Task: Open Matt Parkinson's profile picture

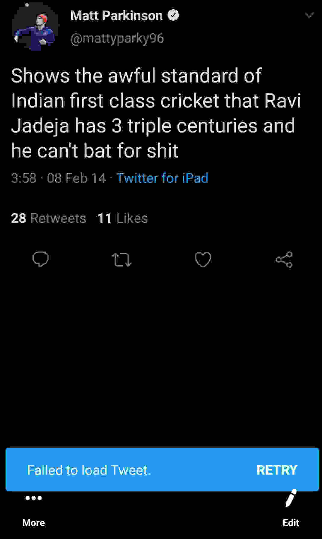Action: click(35, 27)
